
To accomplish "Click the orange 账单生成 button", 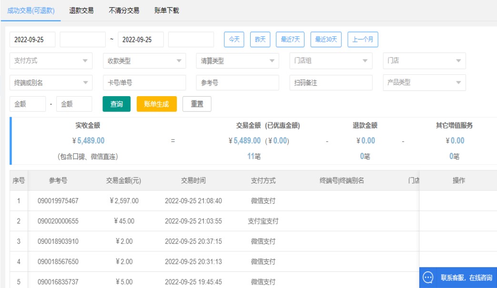I will pos(156,104).
